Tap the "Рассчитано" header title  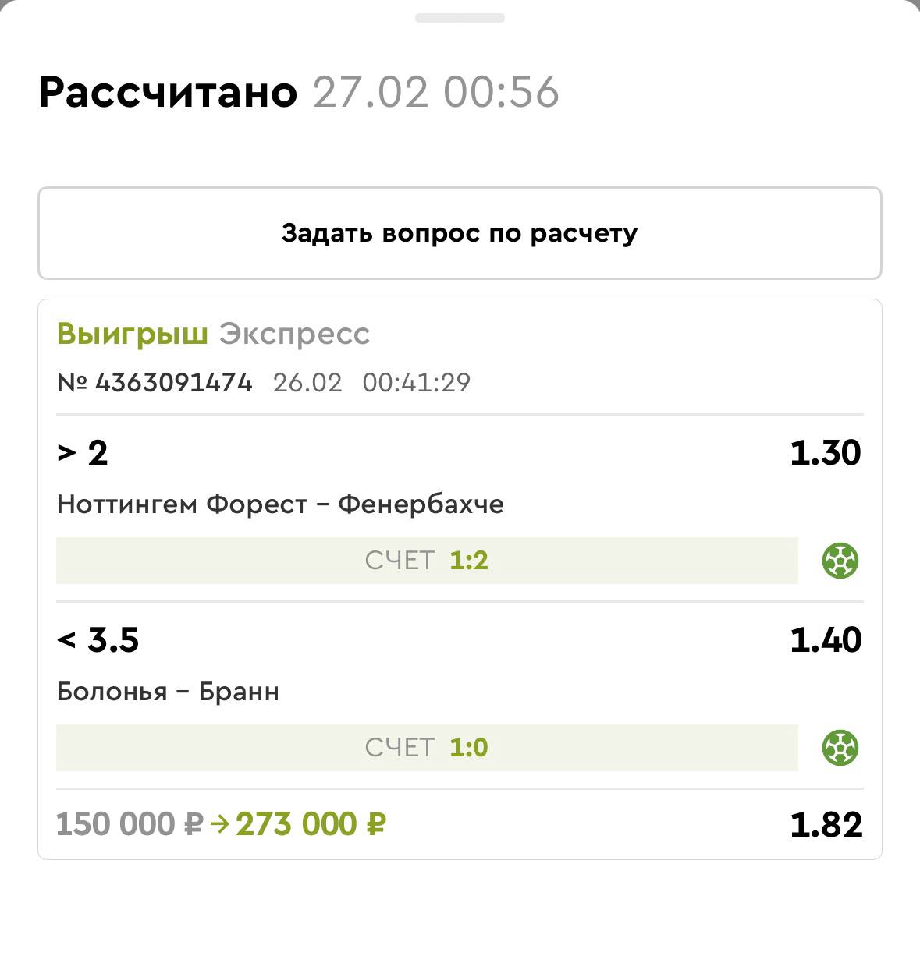point(168,92)
